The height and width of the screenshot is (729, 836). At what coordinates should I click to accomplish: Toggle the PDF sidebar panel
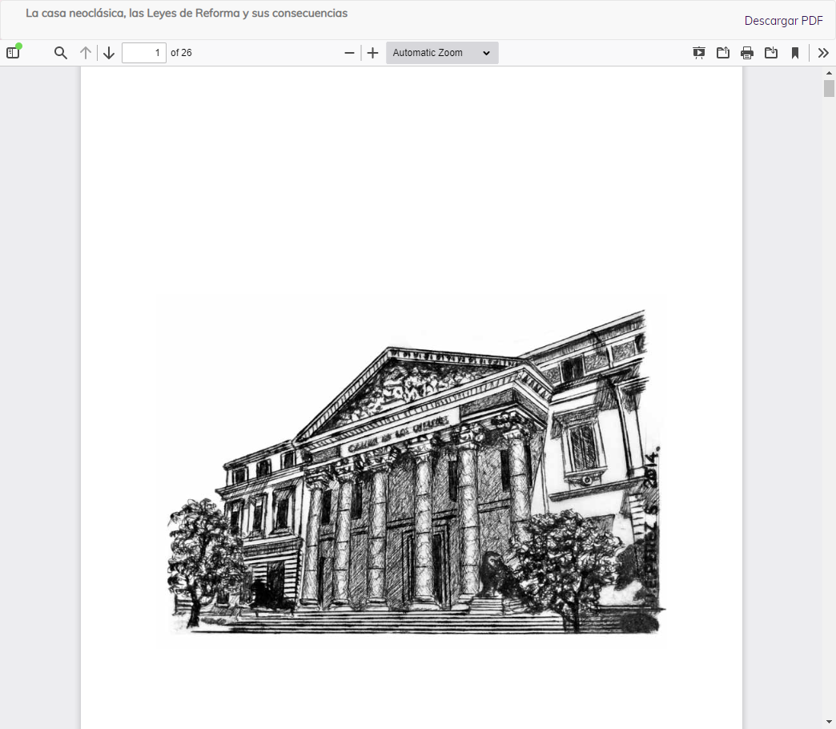pyautogui.click(x=13, y=53)
